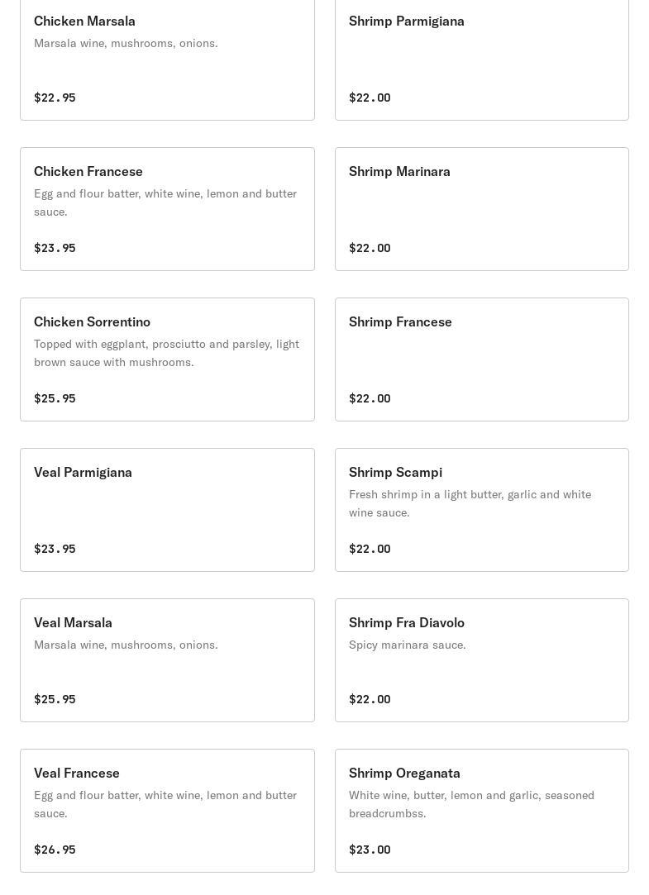The height and width of the screenshot is (895, 649).
Task: Select the Shrimp Oreganata title
Action: click(404, 774)
